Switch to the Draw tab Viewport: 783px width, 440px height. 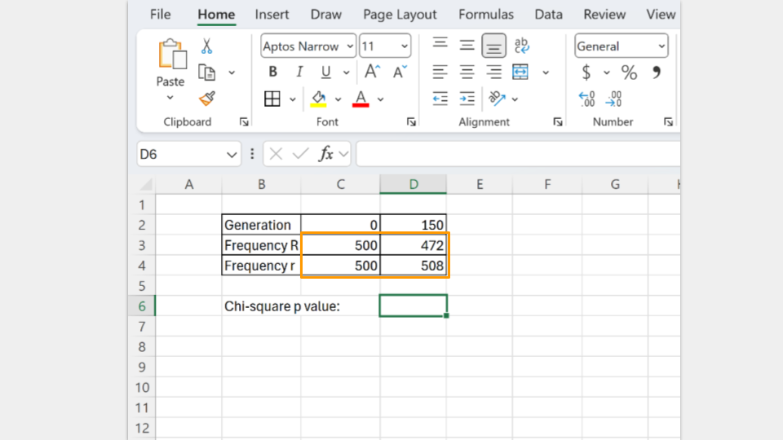coord(326,15)
